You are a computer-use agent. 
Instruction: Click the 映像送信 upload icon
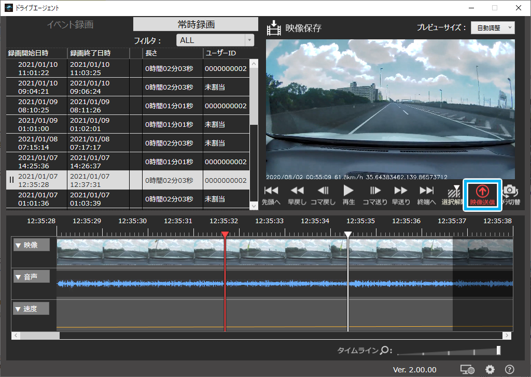[x=482, y=192]
